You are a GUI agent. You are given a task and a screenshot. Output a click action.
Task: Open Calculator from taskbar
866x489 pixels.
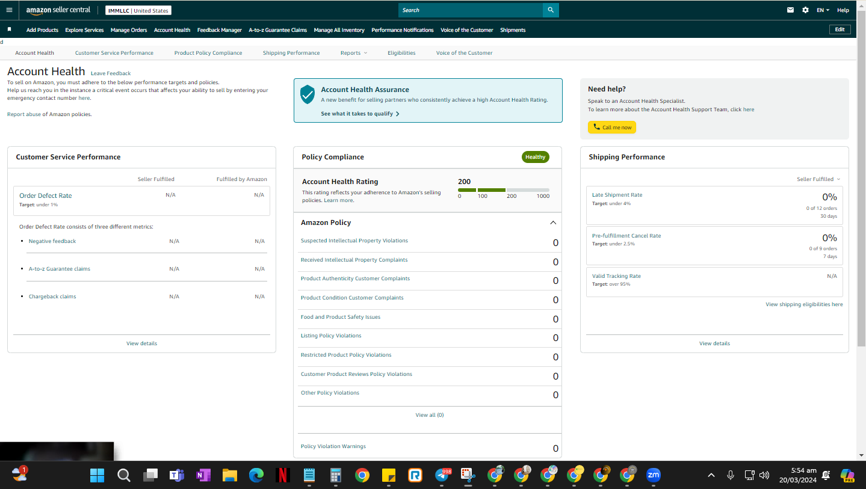coord(335,475)
